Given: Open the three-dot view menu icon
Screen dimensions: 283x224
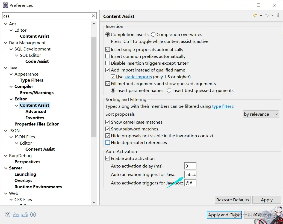Looking at the screenshot, I should tap(278, 16).
